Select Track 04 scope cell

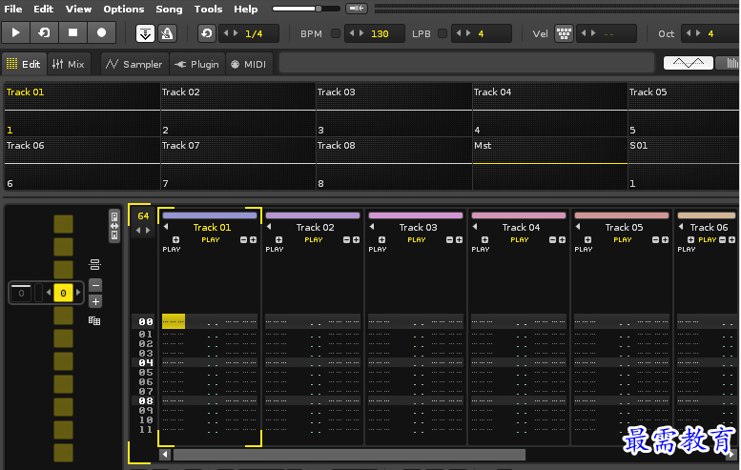tap(549, 110)
